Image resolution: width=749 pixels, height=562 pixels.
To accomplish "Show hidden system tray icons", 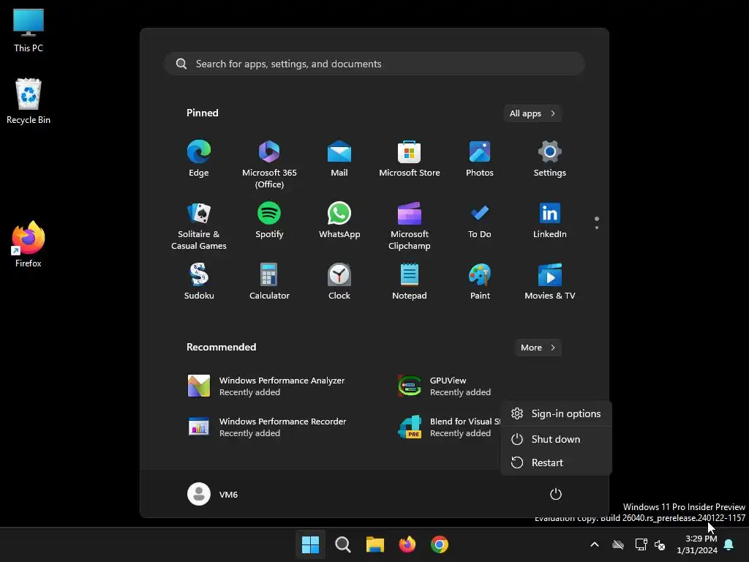I will click(x=595, y=544).
